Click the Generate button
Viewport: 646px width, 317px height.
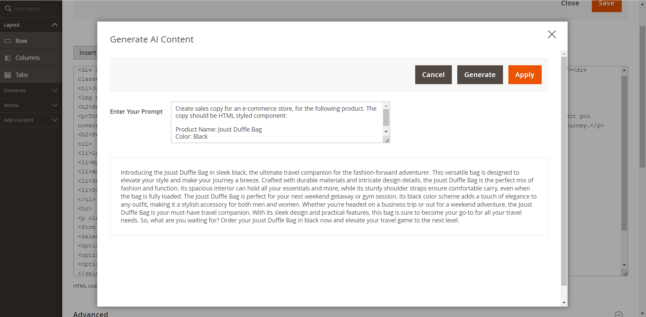pos(480,75)
